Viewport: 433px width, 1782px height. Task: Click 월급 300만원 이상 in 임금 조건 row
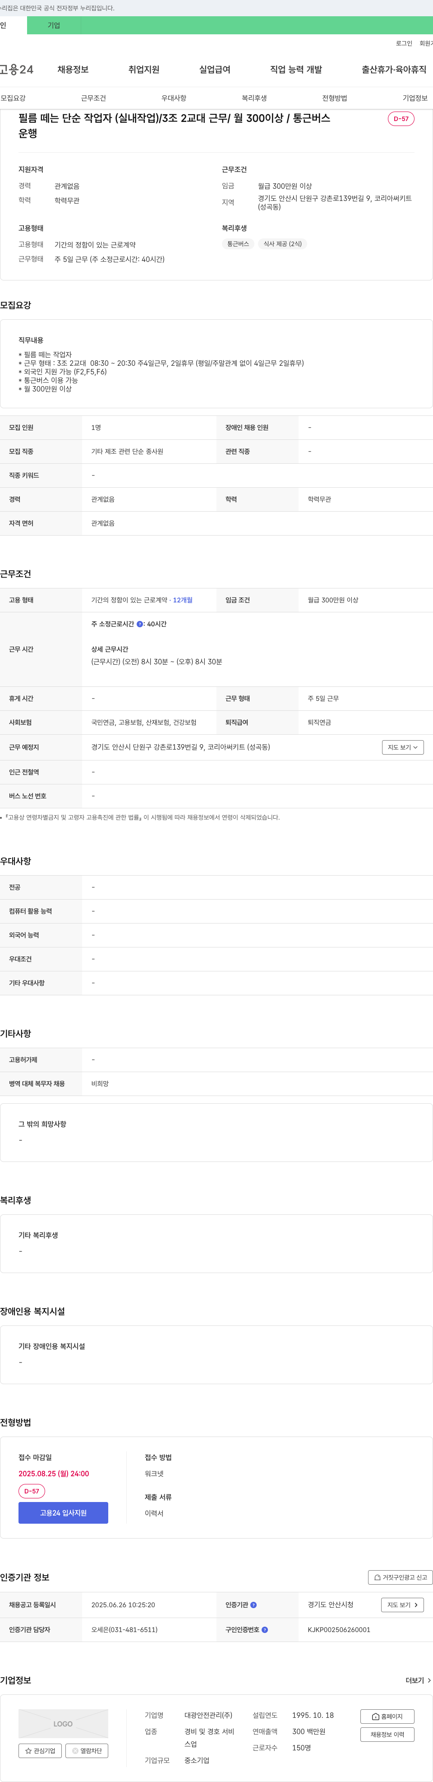point(333,601)
